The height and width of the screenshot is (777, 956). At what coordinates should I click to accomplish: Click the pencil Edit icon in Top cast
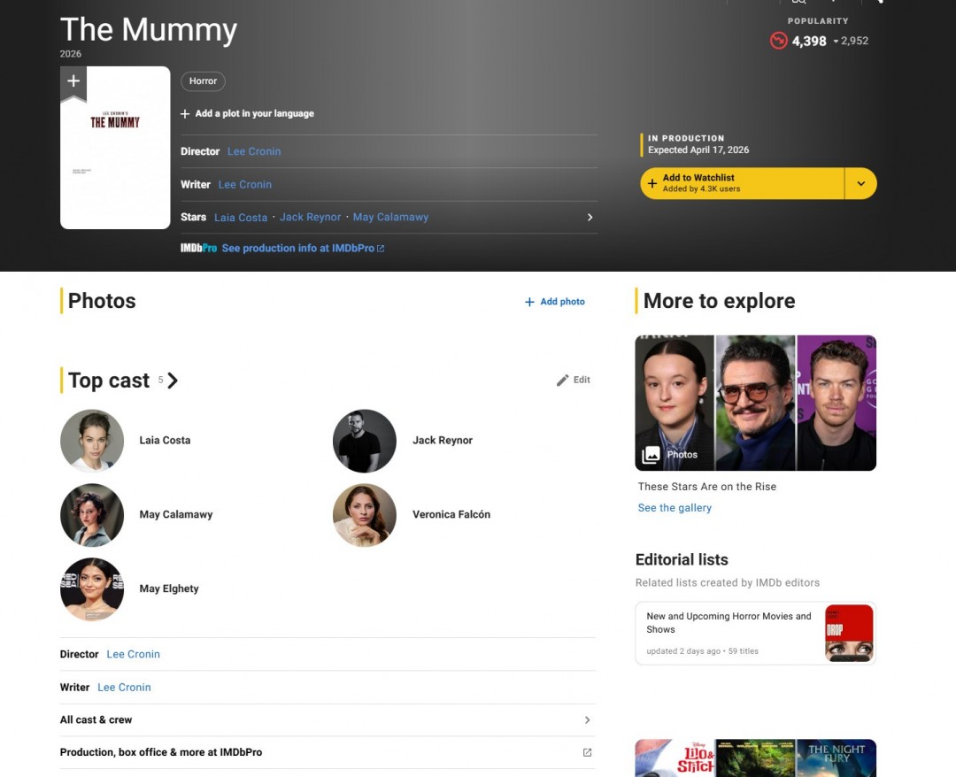click(562, 381)
